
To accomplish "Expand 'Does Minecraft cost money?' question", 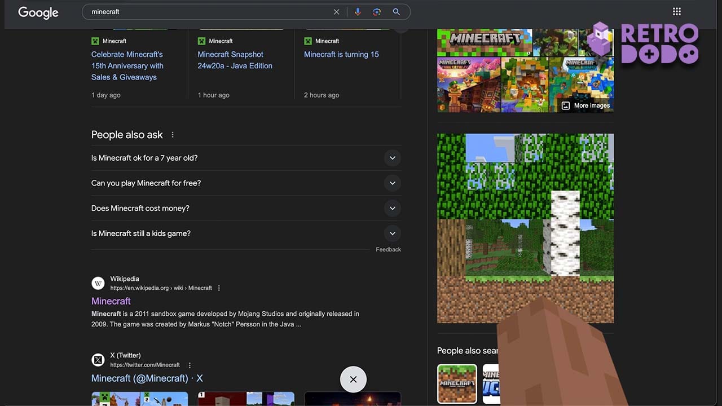I will [246, 208].
